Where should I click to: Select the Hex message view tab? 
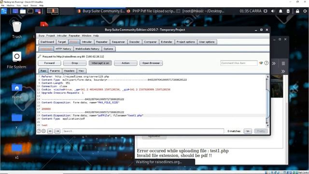pos(81,71)
